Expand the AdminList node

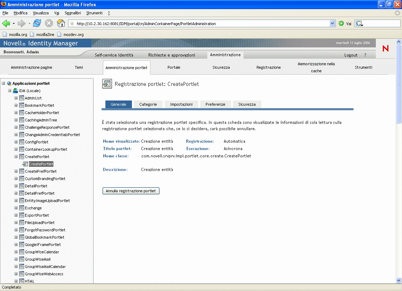tap(16, 98)
